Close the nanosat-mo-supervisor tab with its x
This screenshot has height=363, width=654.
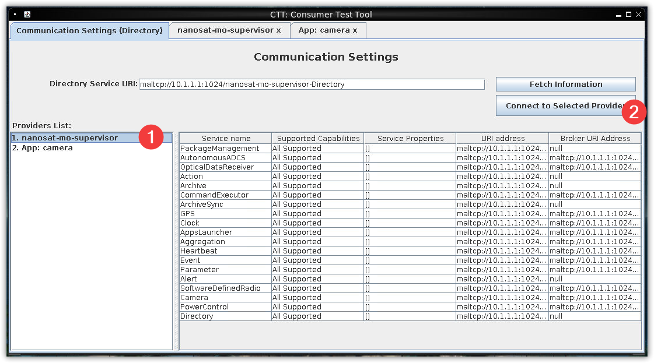(x=278, y=30)
